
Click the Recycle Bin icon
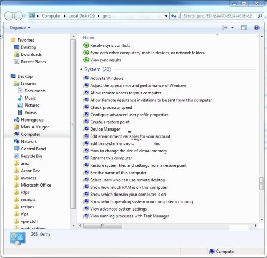[x=17, y=156]
